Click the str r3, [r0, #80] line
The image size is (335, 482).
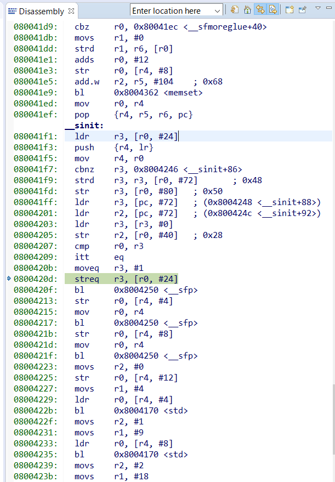(x=149, y=191)
